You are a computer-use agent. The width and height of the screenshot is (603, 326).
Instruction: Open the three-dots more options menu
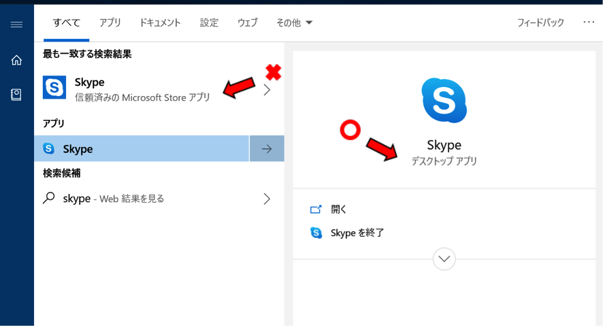(x=589, y=22)
